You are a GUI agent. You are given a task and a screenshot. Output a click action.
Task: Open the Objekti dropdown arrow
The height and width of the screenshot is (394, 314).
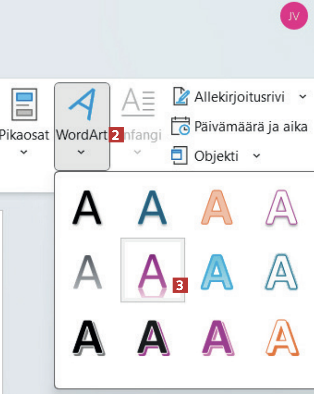[256, 155]
